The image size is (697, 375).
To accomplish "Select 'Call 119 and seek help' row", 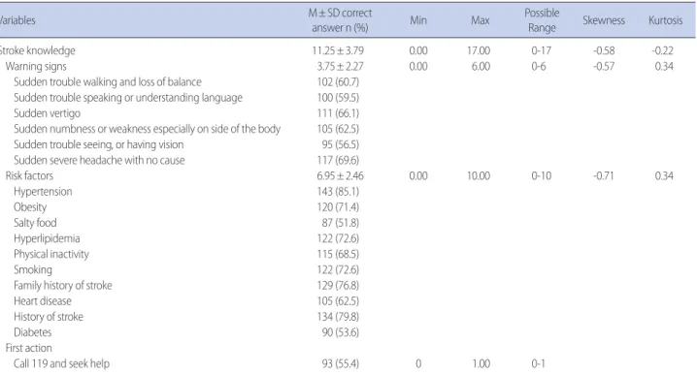I will (x=61, y=364).
